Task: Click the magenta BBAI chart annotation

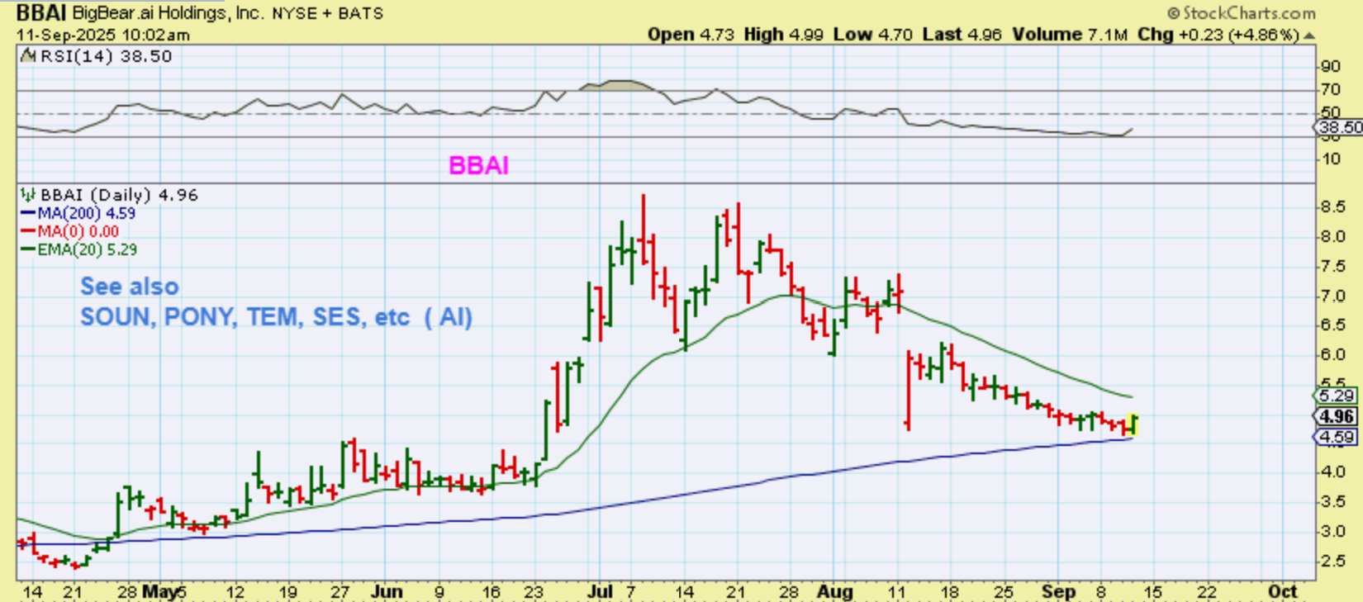Action: click(478, 166)
